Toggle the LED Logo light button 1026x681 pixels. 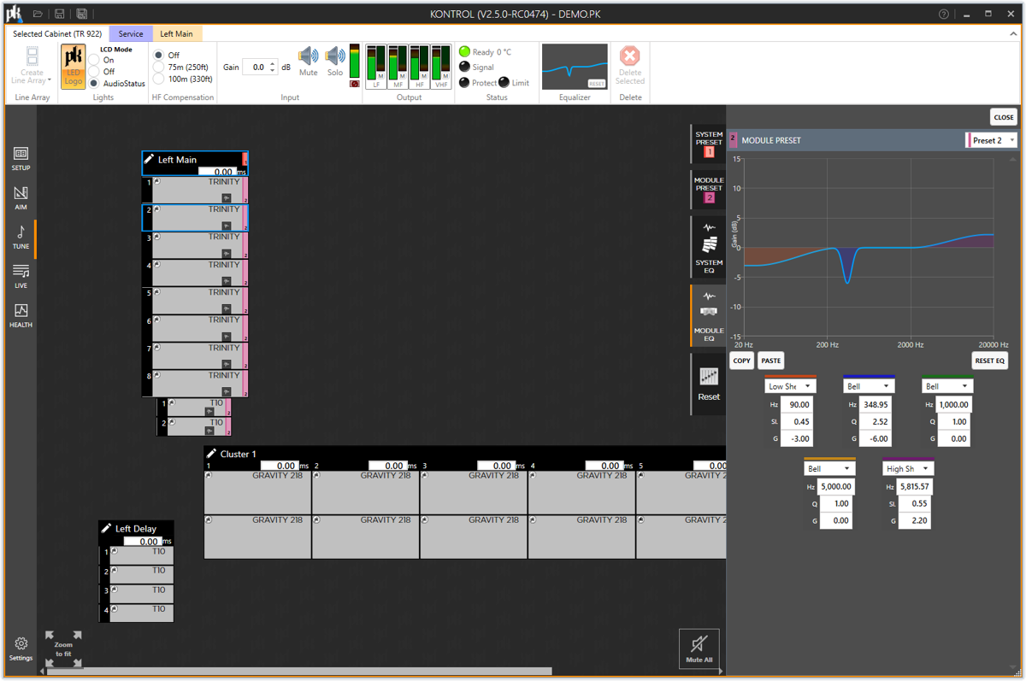[x=73, y=67]
